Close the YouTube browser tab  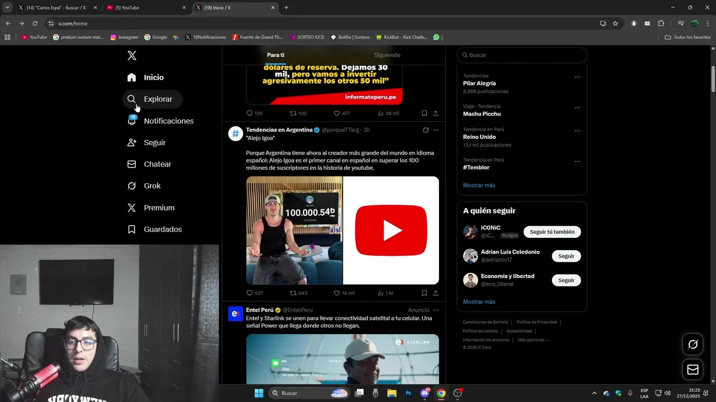(184, 8)
